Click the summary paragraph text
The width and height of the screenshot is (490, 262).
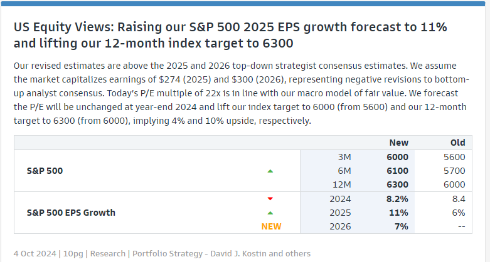[x=238, y=93]
